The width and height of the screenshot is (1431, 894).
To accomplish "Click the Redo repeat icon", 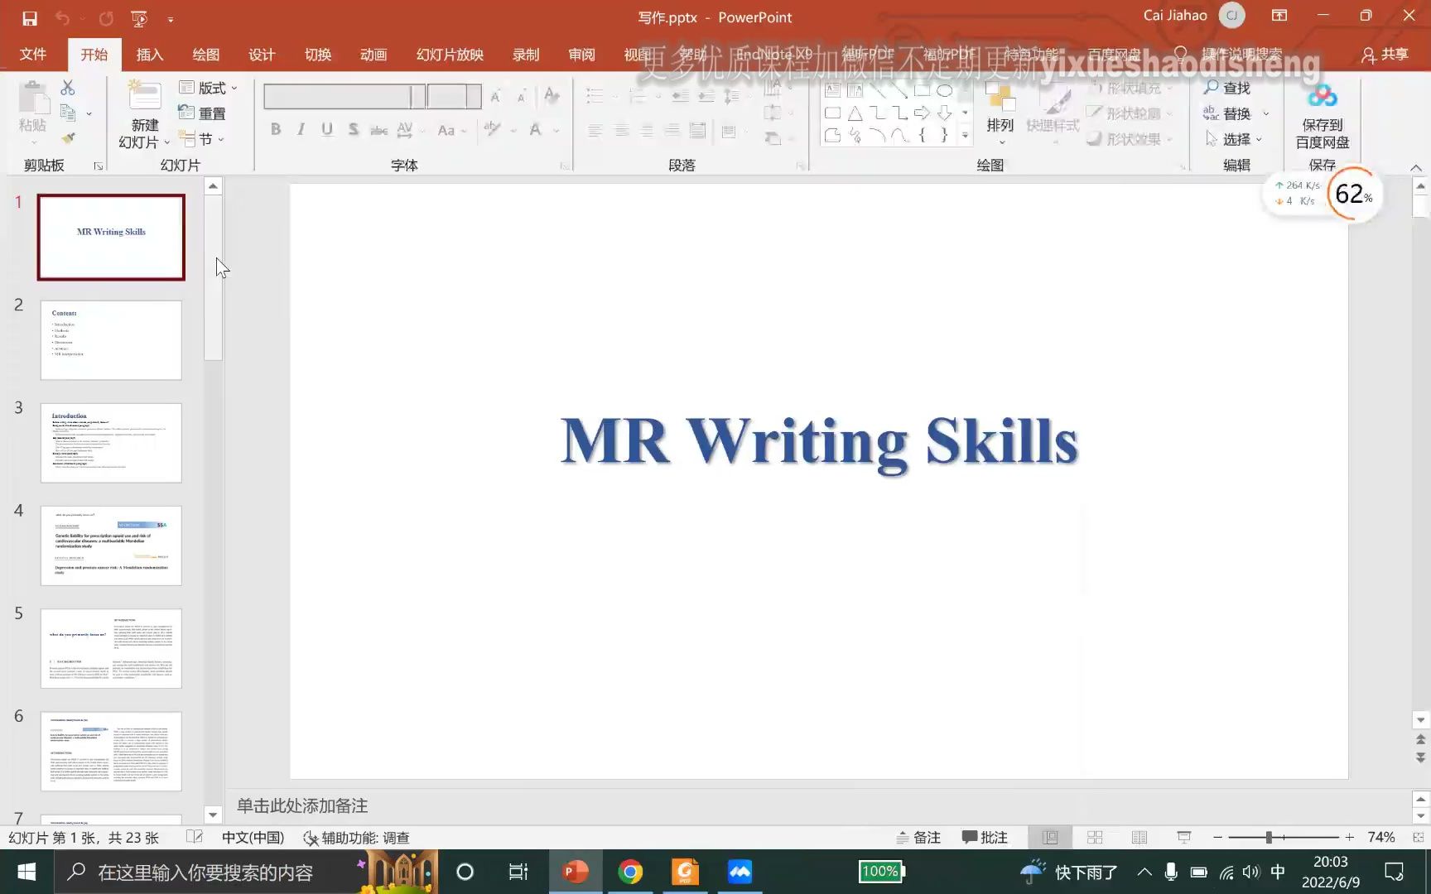I will tap(106, 17).
